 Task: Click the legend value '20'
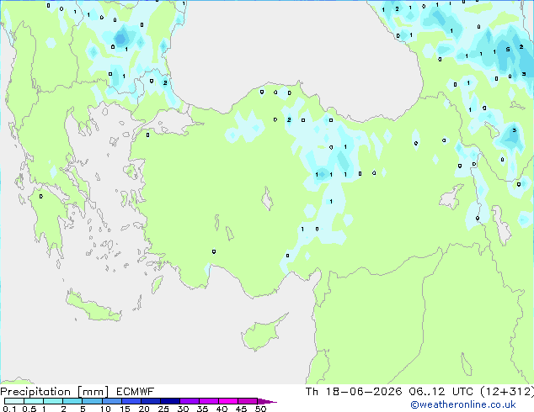pos(144,409)
